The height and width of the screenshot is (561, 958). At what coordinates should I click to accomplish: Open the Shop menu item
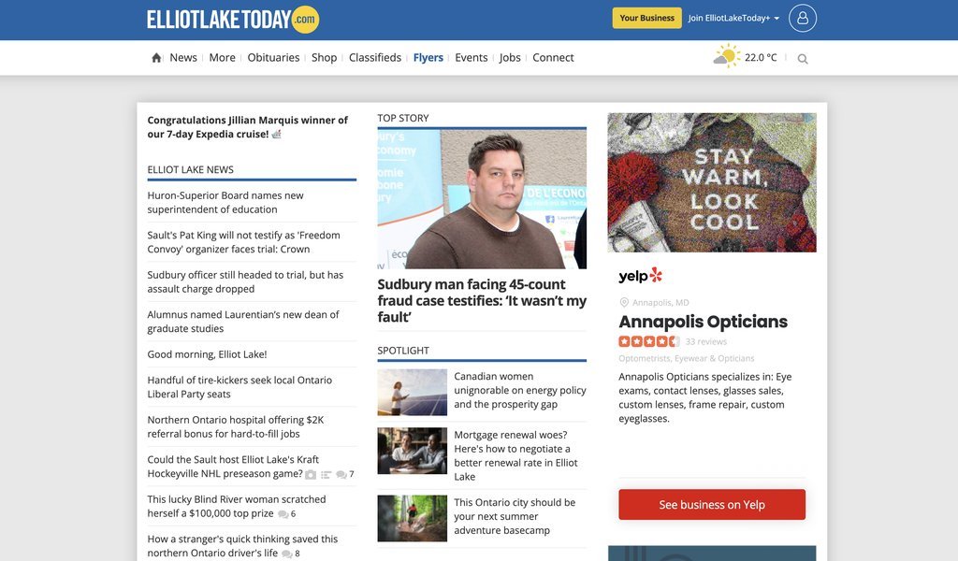(x=325, y=57)
